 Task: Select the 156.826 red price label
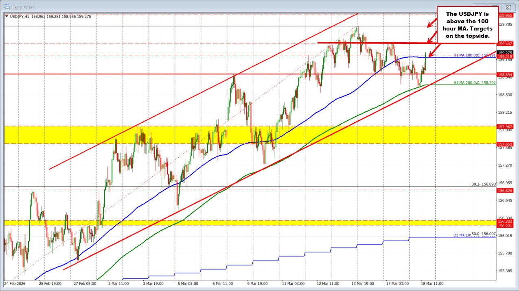coord(505,190)
